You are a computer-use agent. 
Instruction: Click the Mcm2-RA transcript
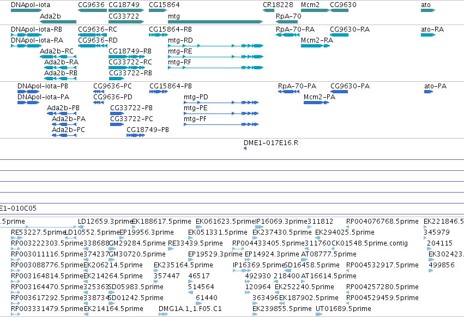(315, 46)
